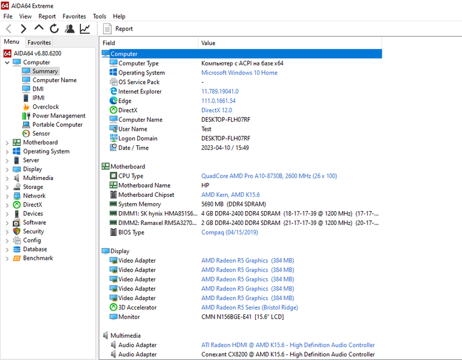Open the graph chart toolbar icon
The height and width of the screenshot is (360, 462).
pos(85,29)
